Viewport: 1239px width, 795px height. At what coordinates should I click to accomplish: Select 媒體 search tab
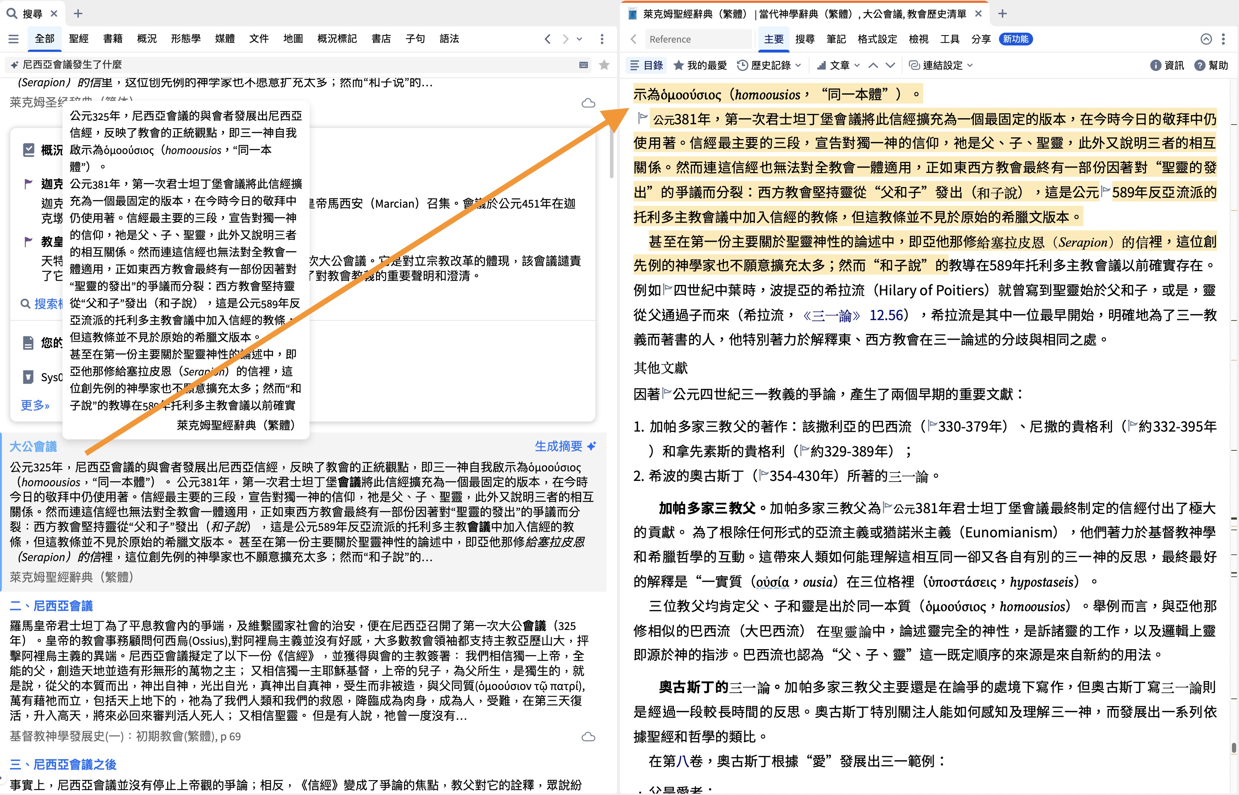pyautogui.click(x=225, y=39)
